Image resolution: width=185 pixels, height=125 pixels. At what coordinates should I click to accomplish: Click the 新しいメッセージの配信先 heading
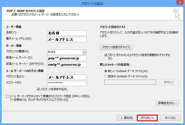pyautogui.click(x=115, y=65)
